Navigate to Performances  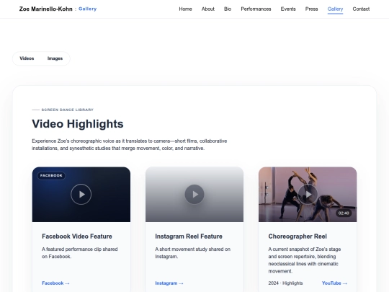256,9
